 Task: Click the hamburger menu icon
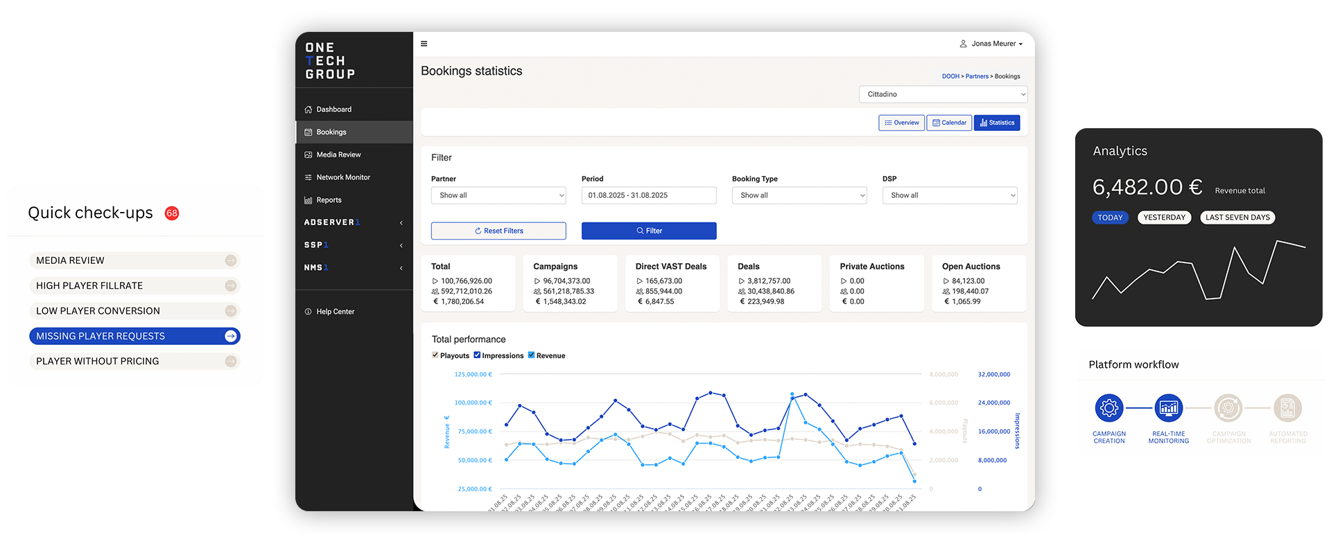tap(424, 44)
